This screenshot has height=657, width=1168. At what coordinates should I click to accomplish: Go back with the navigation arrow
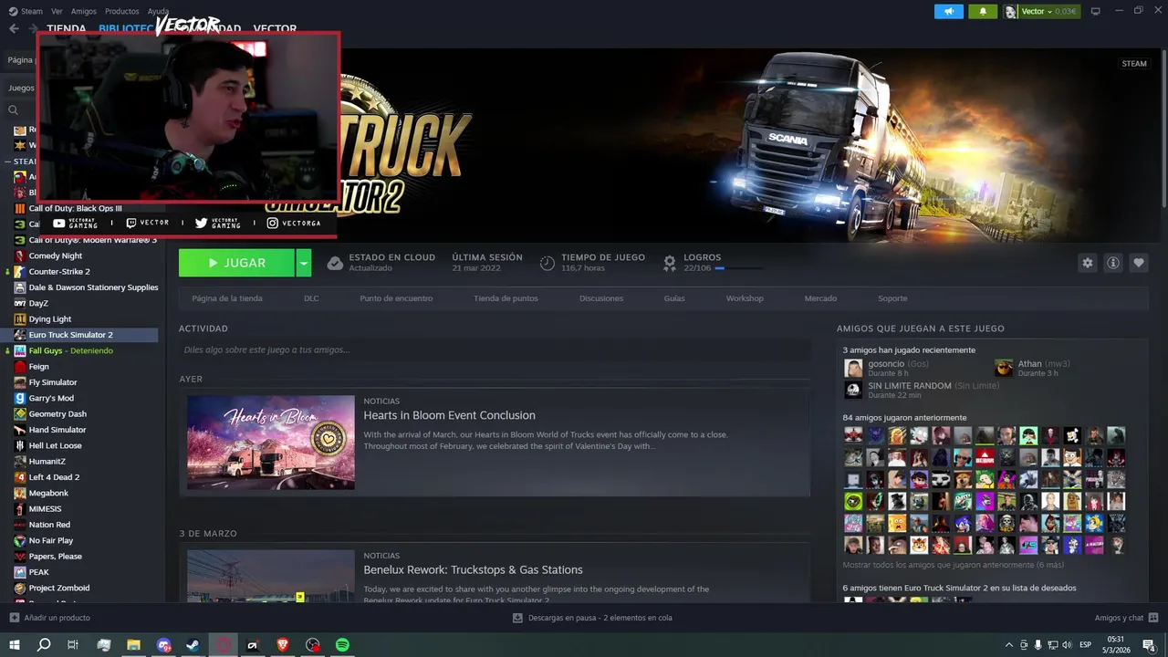click(14, 28)
